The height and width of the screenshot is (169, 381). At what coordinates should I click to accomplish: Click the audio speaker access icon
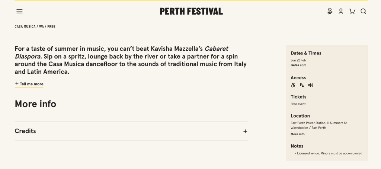click(311, 85)
